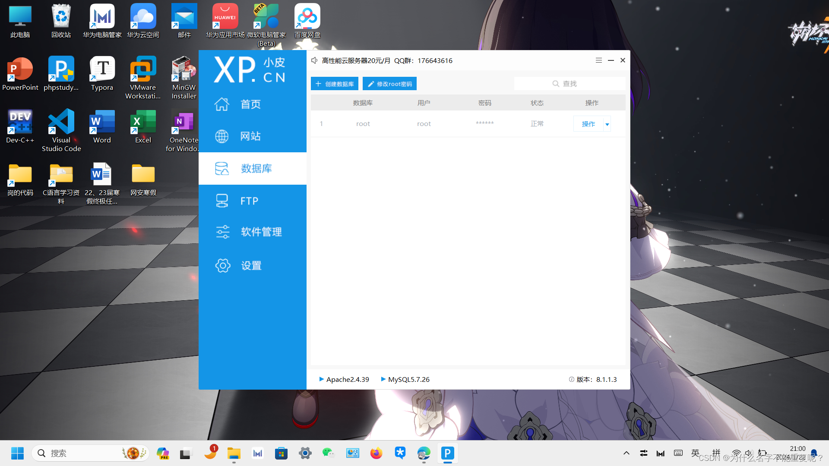Click the 创建数据库 button
Viewport: 829px width, 466px height.
[x=335, y=84]
